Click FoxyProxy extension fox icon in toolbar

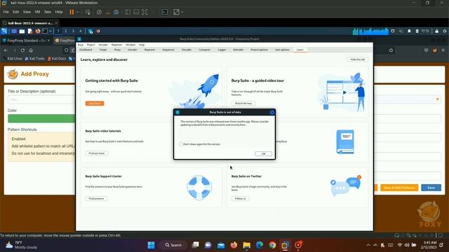(x=435, y=50)
